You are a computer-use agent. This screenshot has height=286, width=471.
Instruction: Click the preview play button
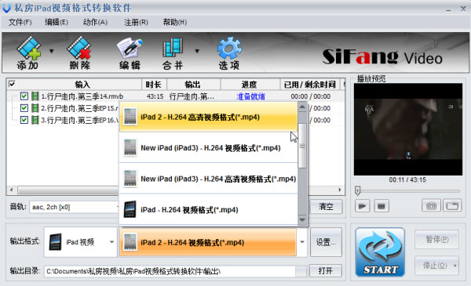pyautogui.click(x=362, y=206)
